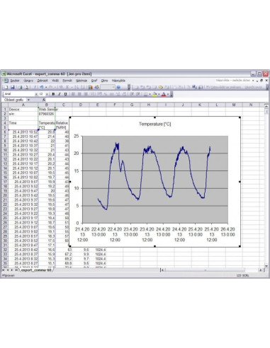Click the 1024.4 cell in row 33
Viewport: 270px width, 348px height.
(98, 254)
